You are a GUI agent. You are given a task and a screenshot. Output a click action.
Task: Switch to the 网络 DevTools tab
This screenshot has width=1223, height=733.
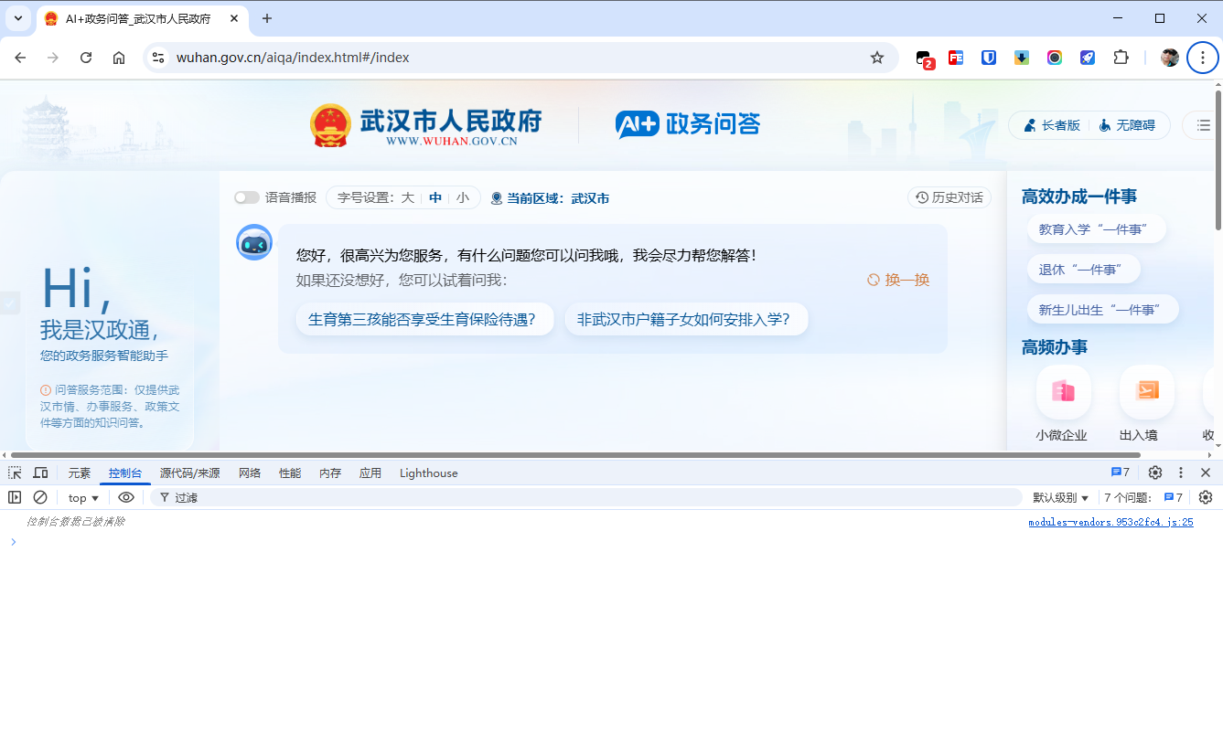(x=249, y=473)
